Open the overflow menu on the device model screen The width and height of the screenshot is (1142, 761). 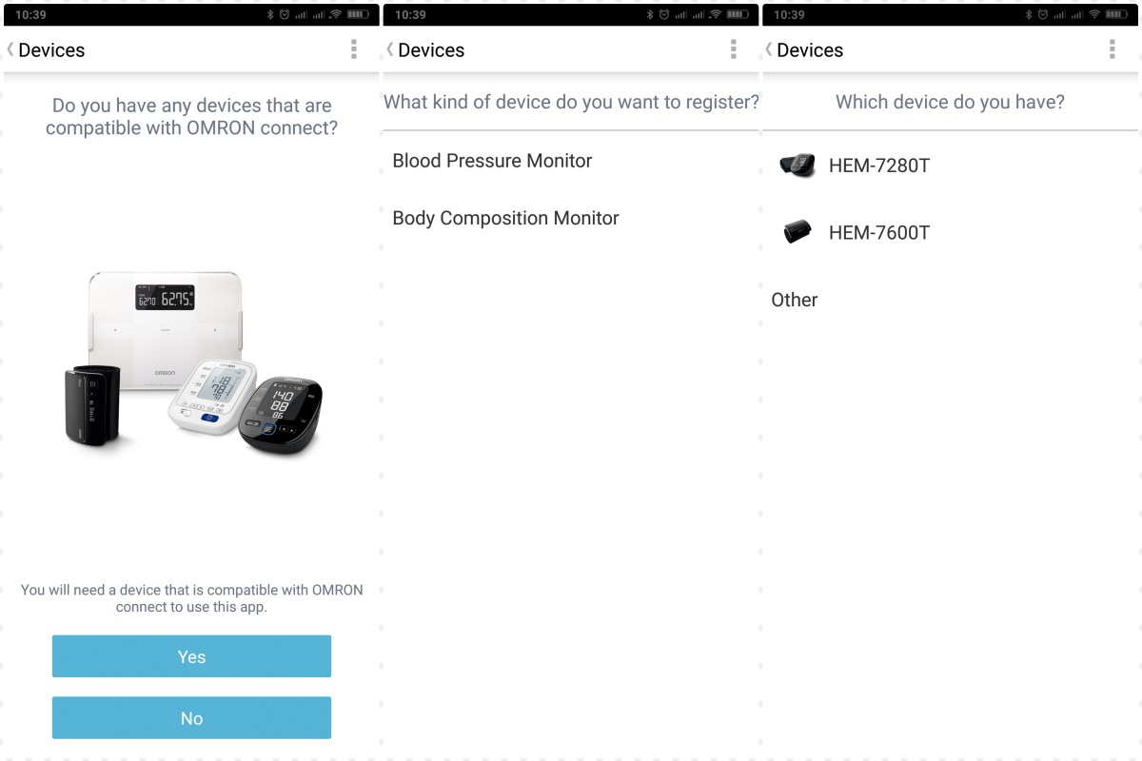[1112, 49]
